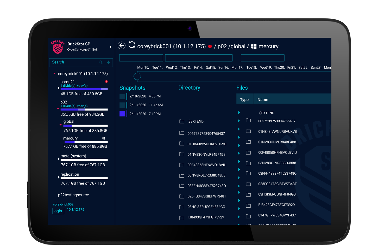
Task: Open folder icon for 03FFH4838F4T523748O in Directory
Action: (x=182, y=186)
